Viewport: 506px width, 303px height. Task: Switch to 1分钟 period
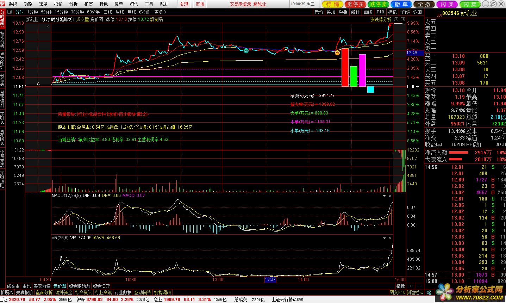[32, 12]
